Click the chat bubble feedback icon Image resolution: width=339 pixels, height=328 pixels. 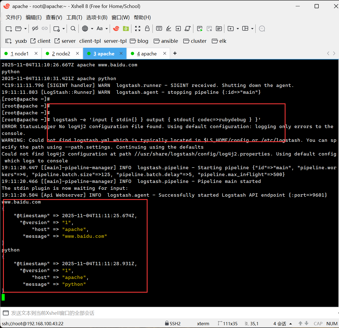coord(262,29)
